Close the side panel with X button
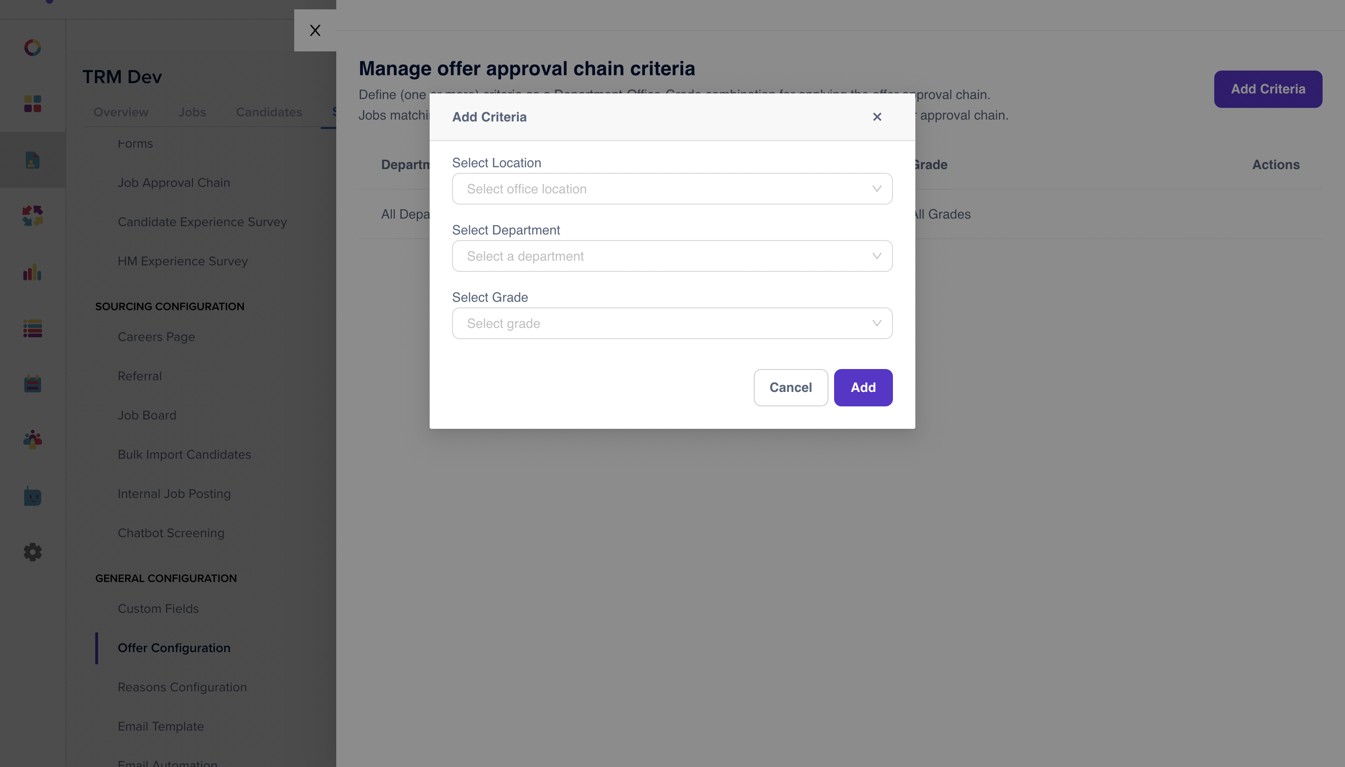This screenshot has width=1345, height=767. point(315,30)
